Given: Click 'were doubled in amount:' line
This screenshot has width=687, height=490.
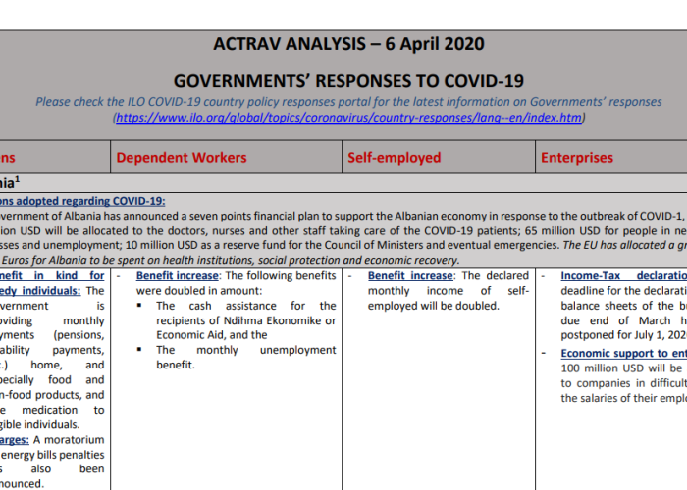Looking at the screenshot, I should 199,291.
